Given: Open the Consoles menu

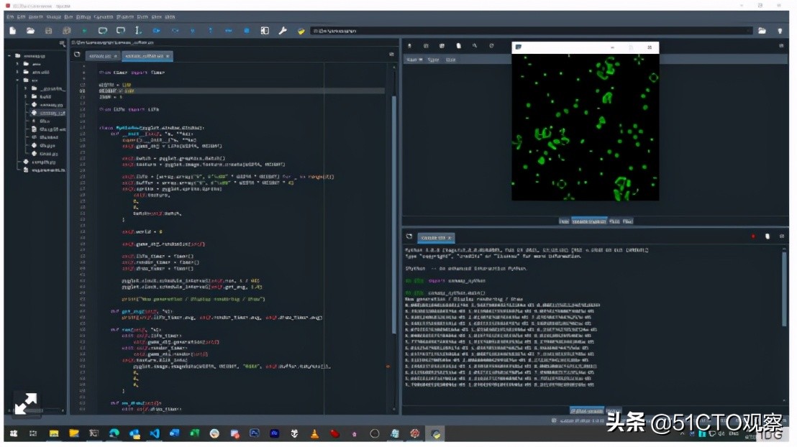Looking at the screenshot, I should [104, 17].
